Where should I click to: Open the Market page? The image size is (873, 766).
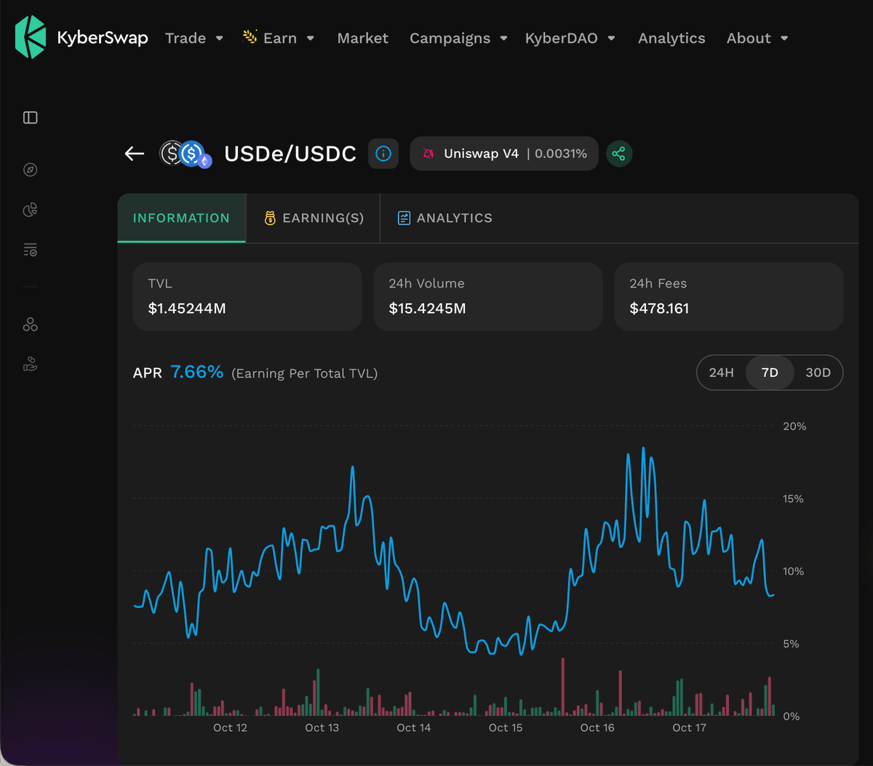tap(363, 38)
